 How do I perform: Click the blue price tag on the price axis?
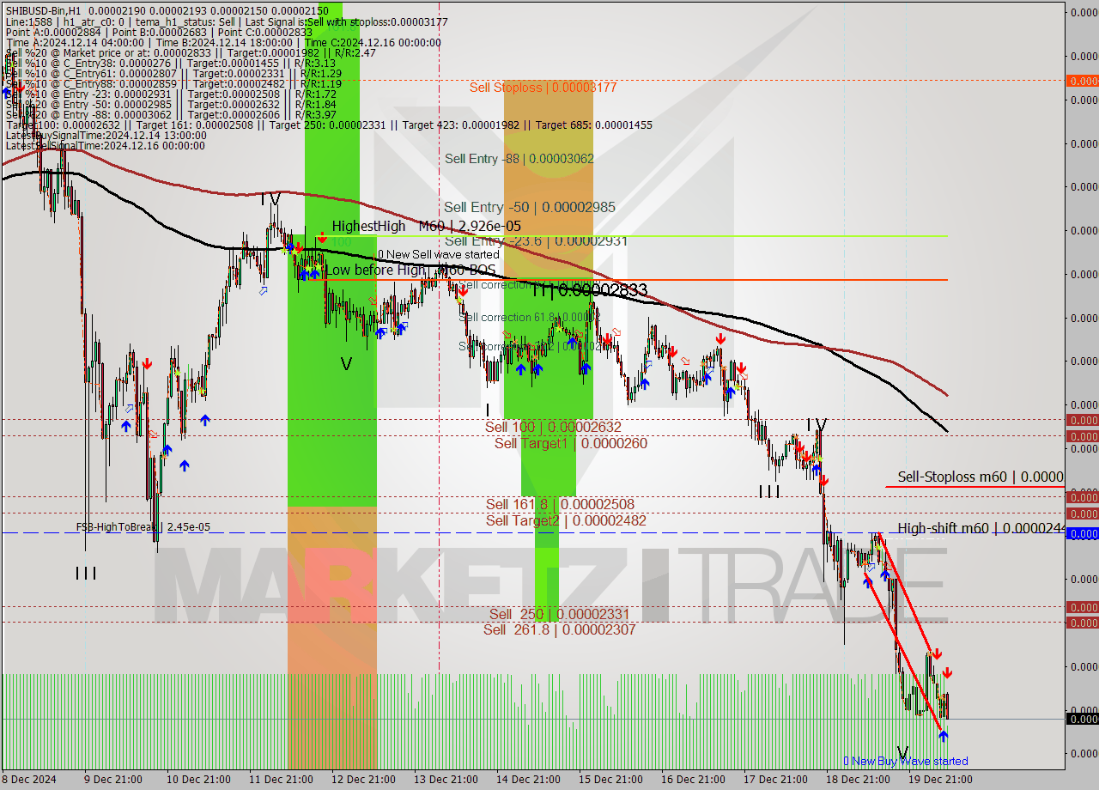click(1082, 533)
